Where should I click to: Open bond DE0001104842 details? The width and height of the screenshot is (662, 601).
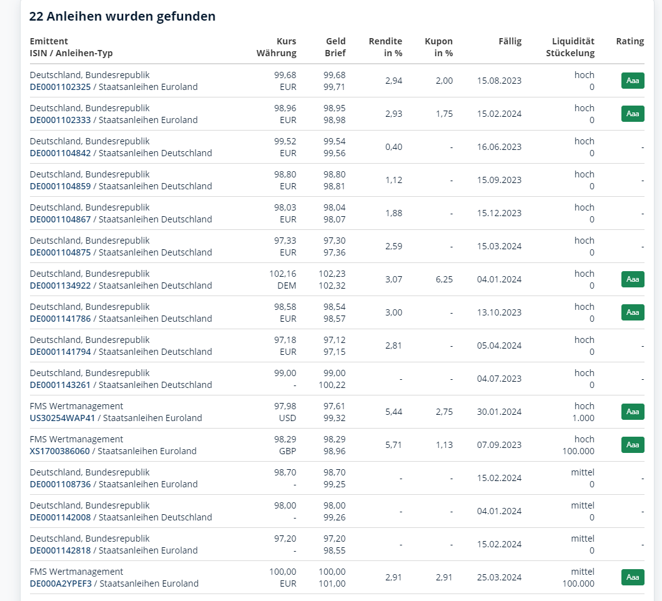tap(61, 153)
